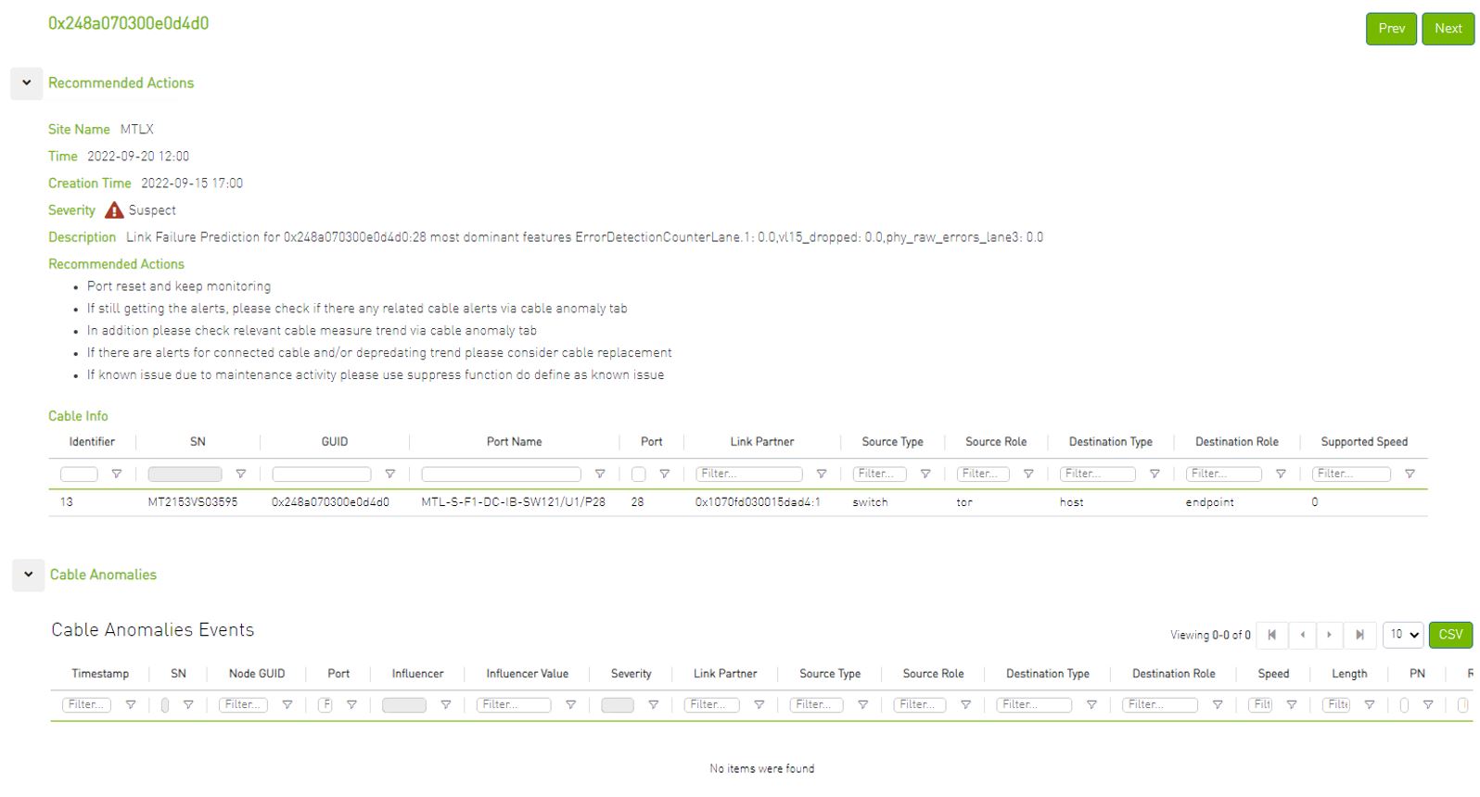Collapse the Cable Anomalies section

tap(28, 575)
